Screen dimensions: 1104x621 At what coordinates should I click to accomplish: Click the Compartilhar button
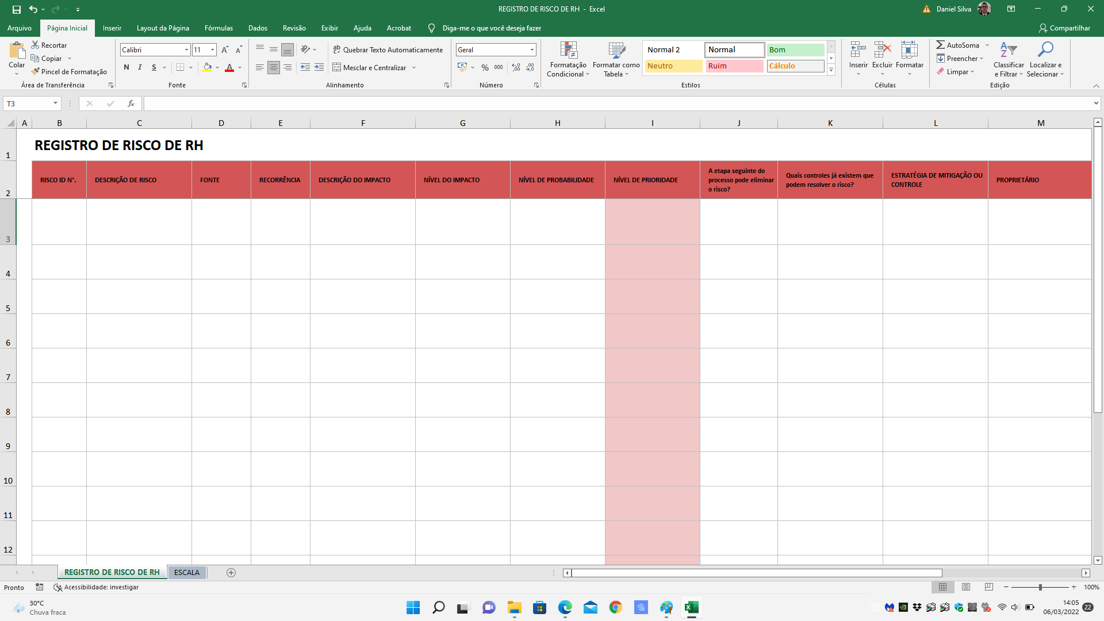[1064, 28]
